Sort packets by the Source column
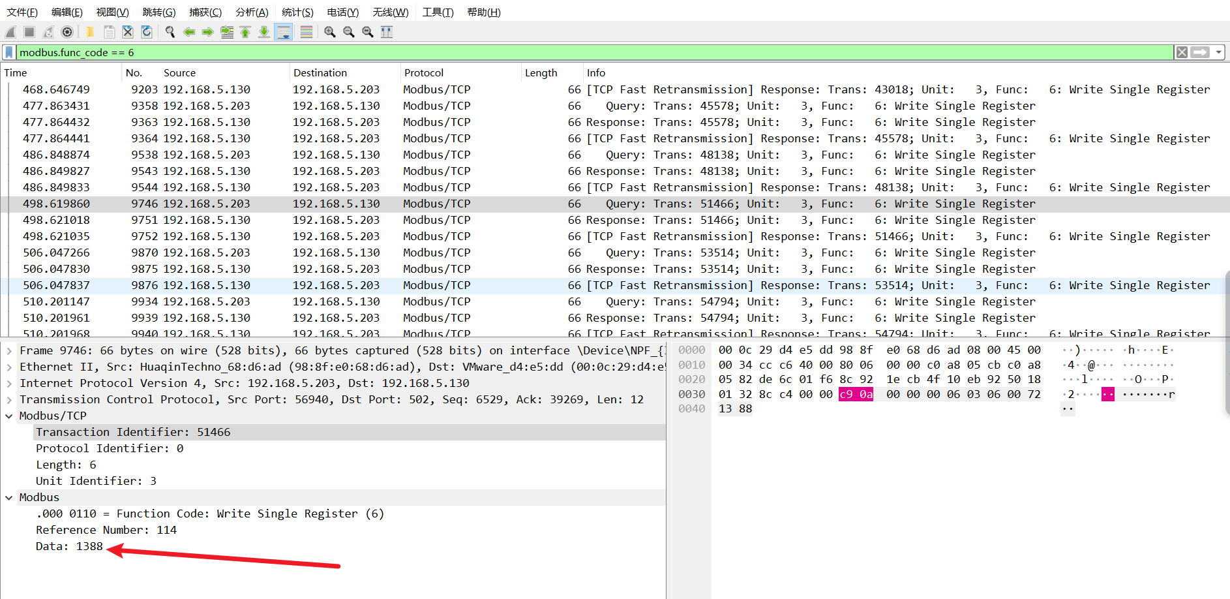Image resolution: width=1230 pixels, height=599 pixels. pos(225,73)
